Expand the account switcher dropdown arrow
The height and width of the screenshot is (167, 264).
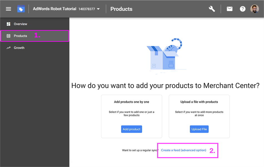coord(98,9)
